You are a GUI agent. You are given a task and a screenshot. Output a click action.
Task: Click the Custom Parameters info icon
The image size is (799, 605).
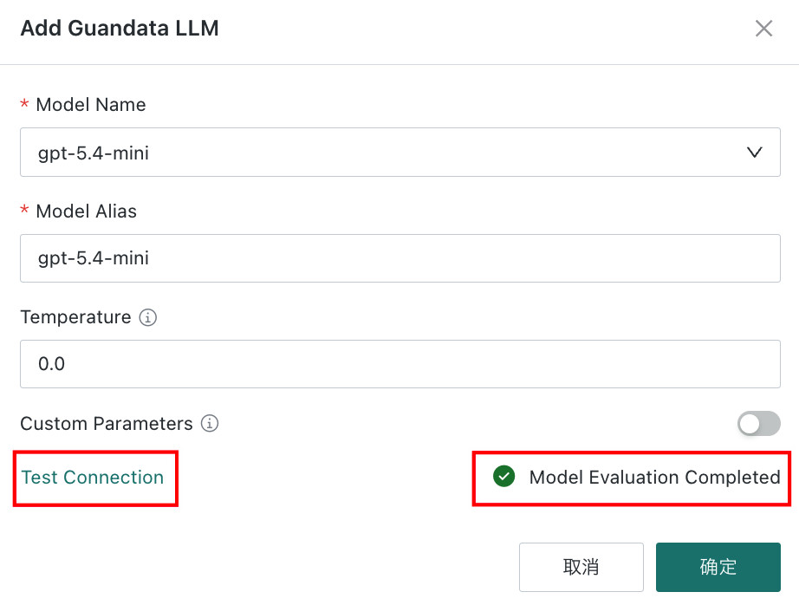[x=210, y=424]
